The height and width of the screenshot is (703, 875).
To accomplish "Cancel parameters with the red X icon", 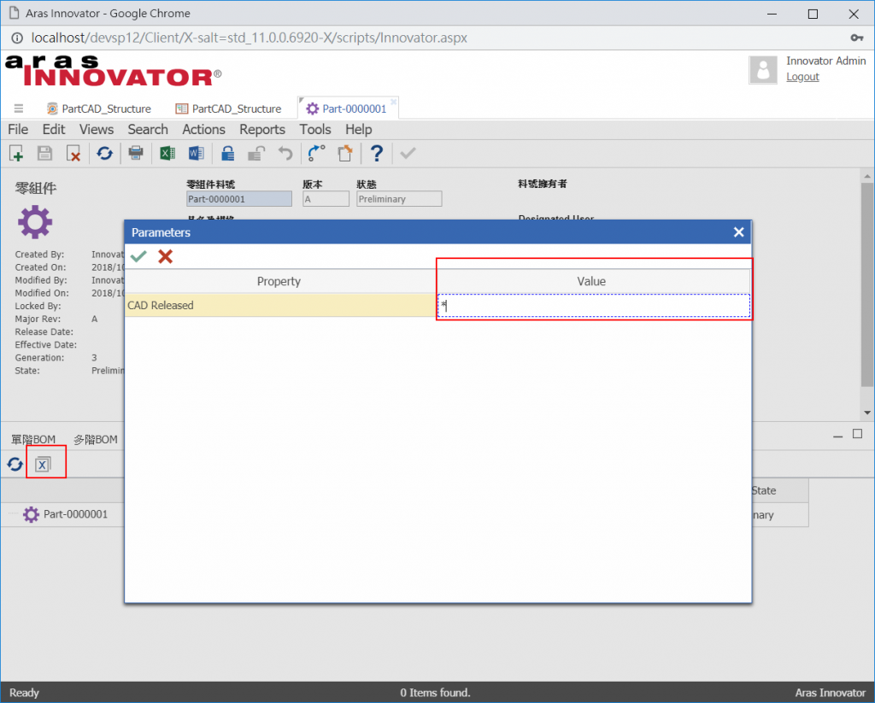I will (165, 256).
